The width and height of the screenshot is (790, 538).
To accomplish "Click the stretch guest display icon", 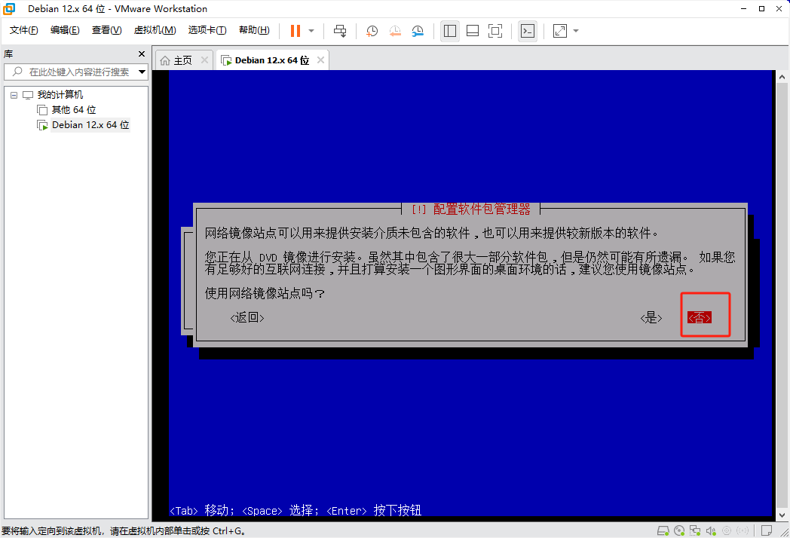I will point(560,31).
